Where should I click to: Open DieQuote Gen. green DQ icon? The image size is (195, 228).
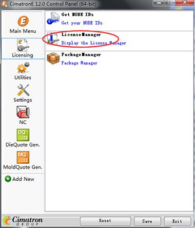(23, 135)
